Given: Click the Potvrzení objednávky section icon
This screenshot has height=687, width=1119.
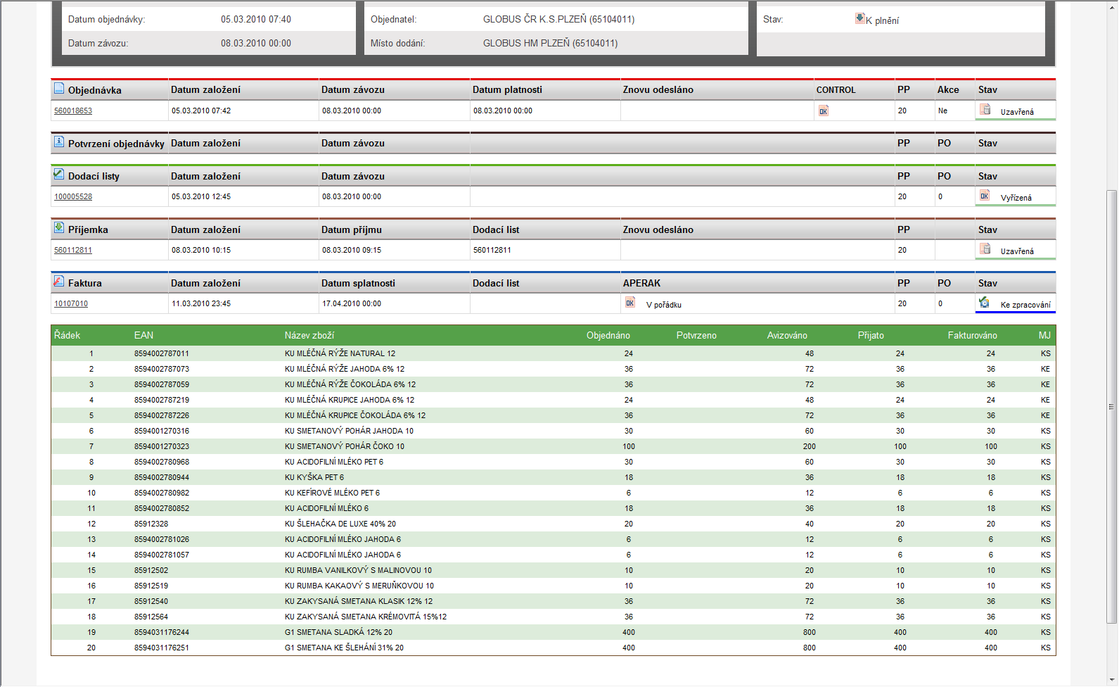Looking at the screenshot, I should [59, 141].
